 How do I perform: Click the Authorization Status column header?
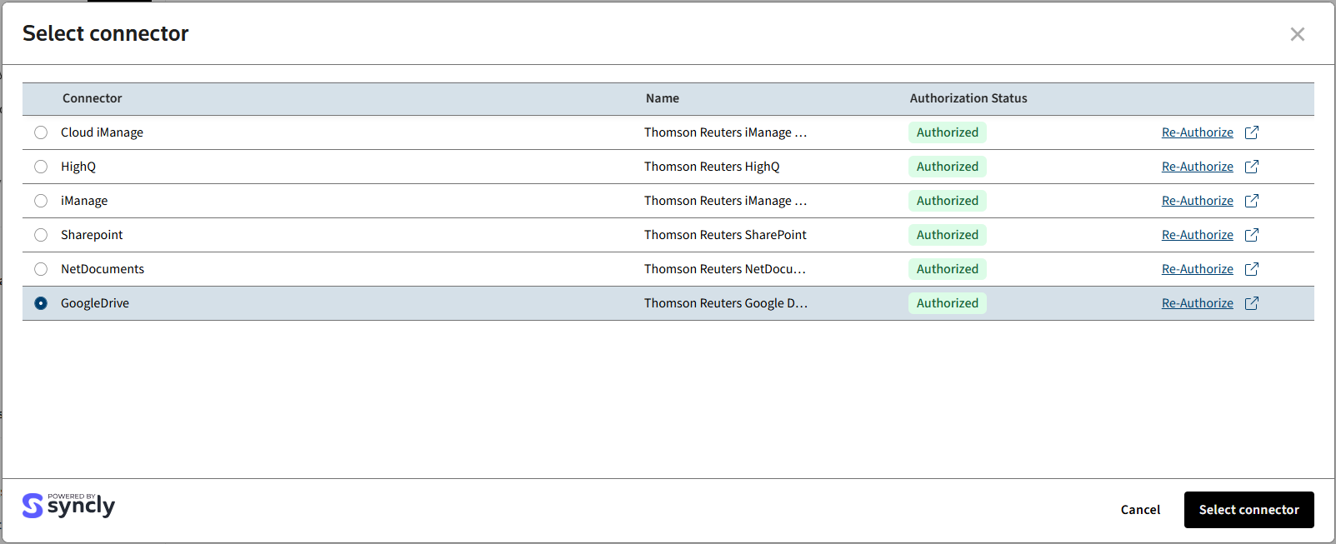(x=968, y=98)
